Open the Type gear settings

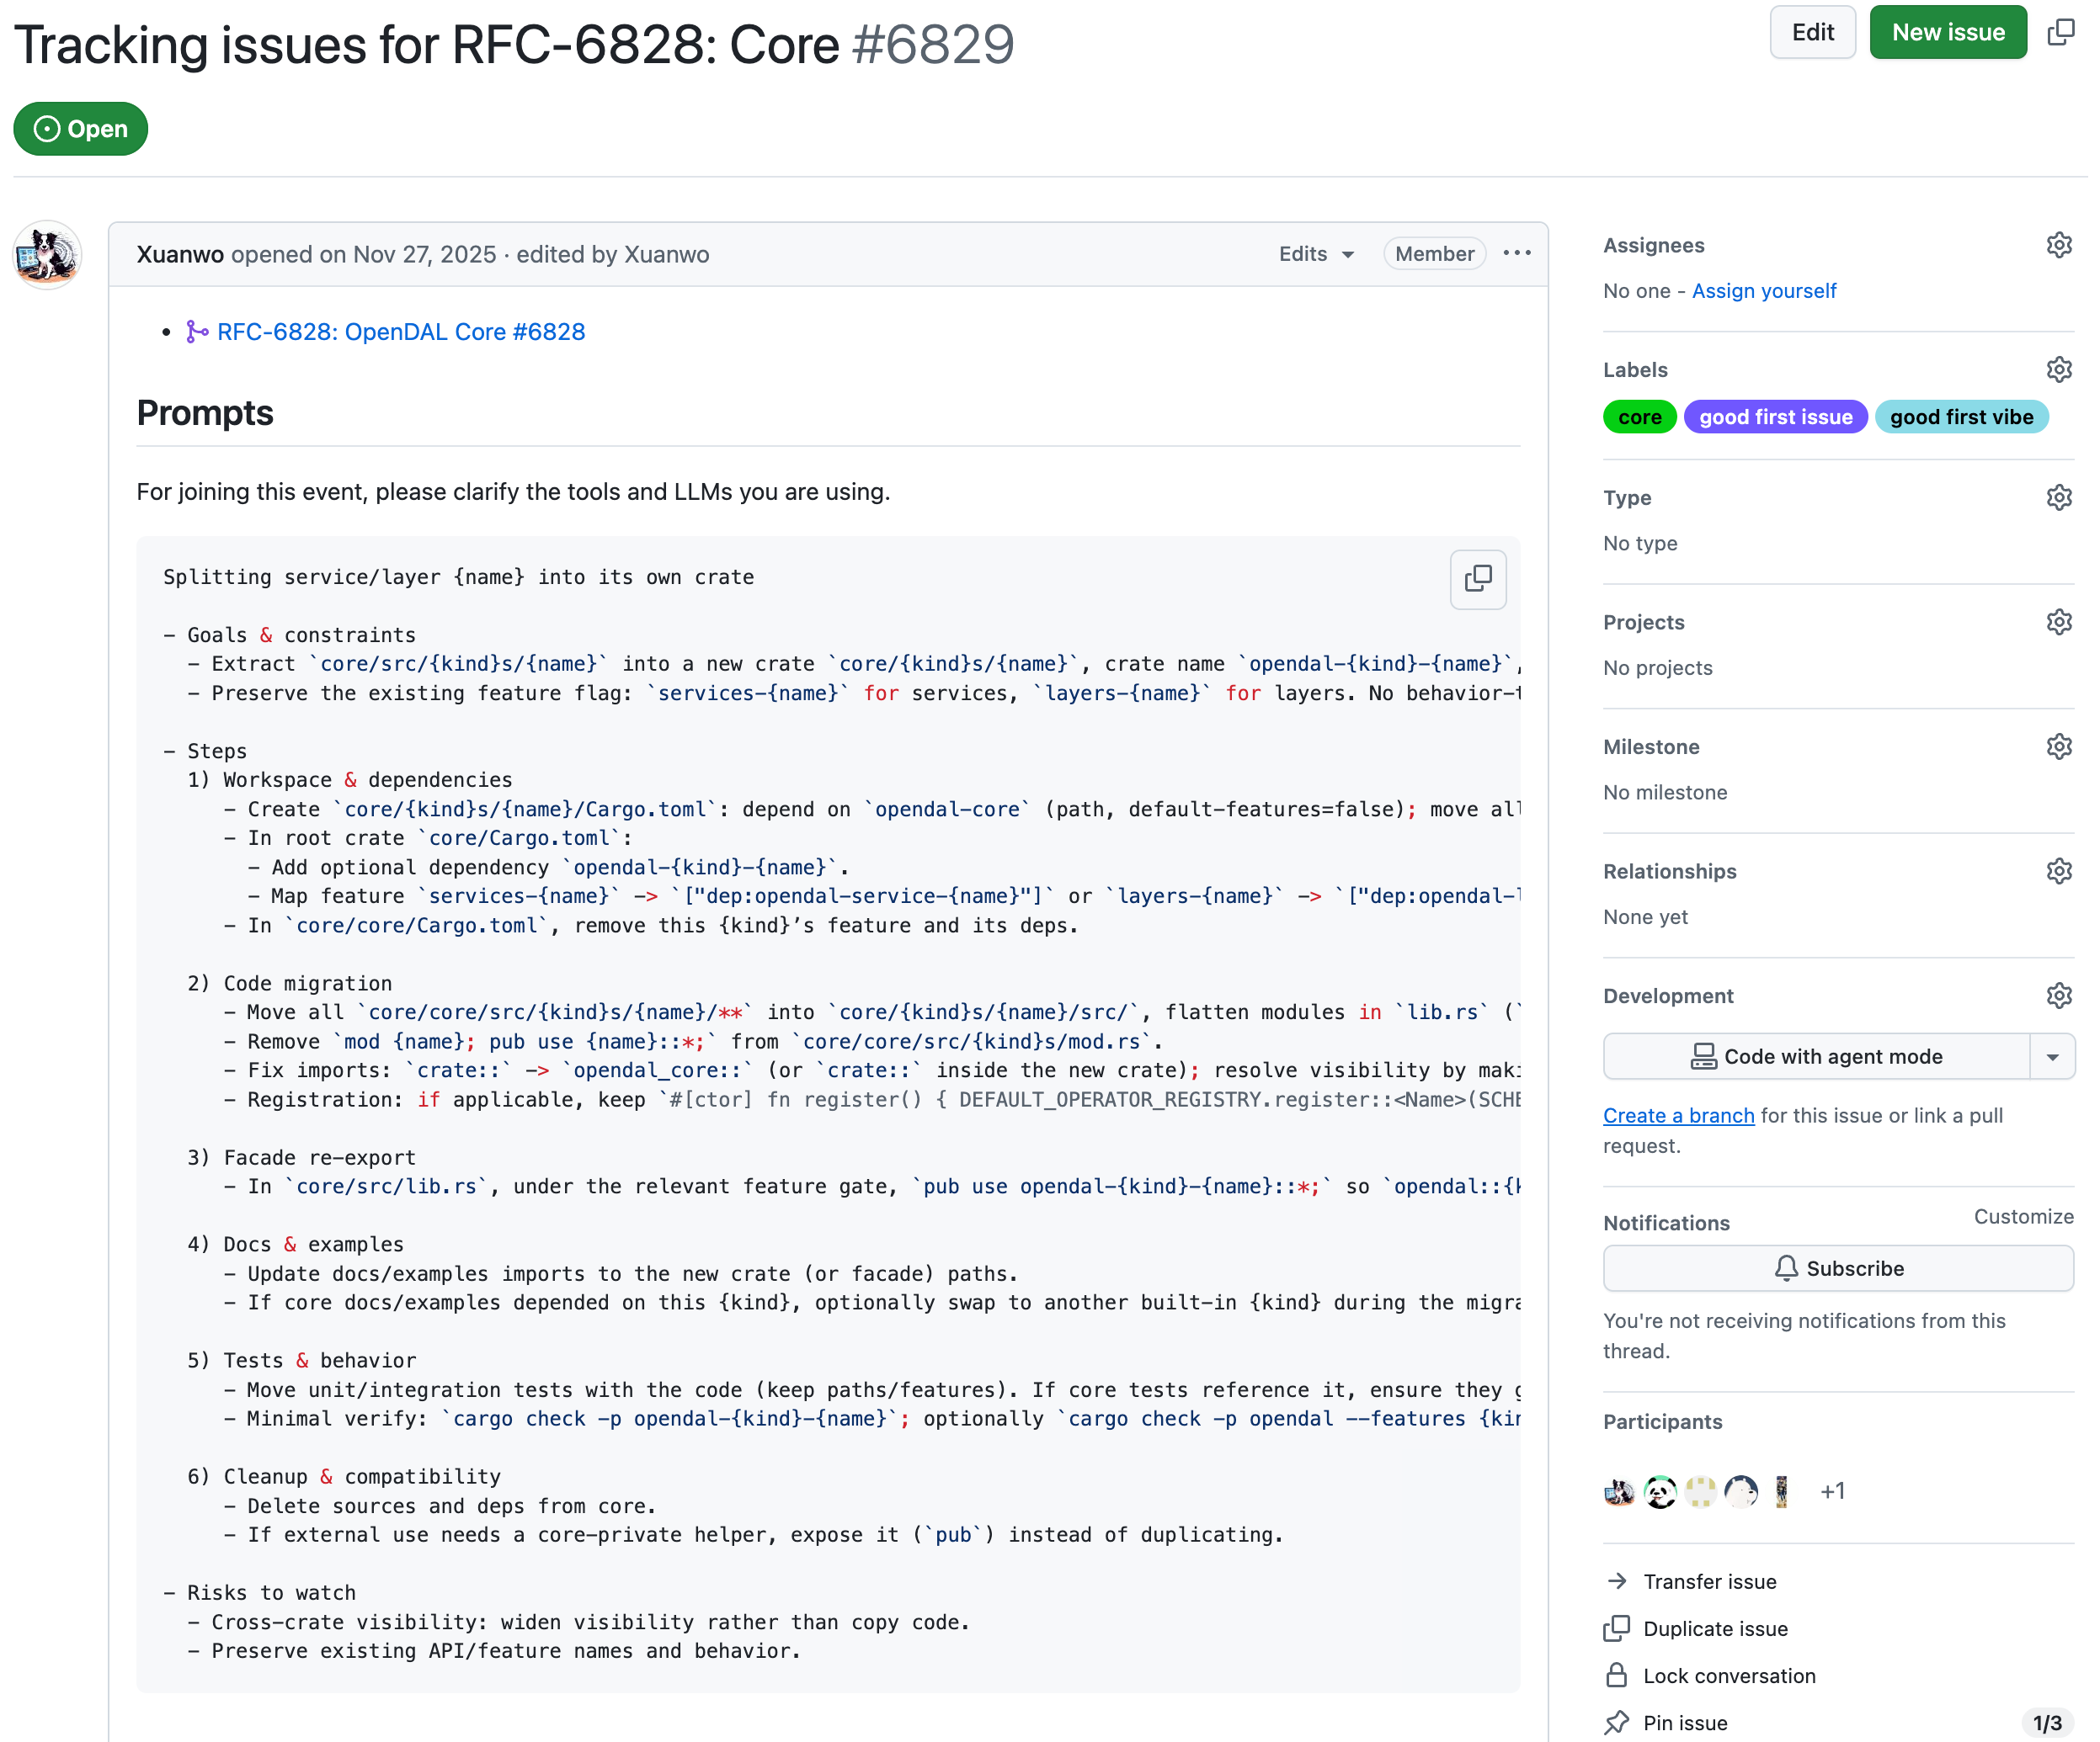coord(2058,497)
